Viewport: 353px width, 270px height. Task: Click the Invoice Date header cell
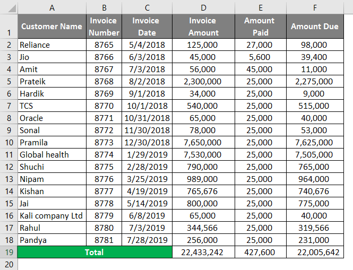click(x=146, y=27)
